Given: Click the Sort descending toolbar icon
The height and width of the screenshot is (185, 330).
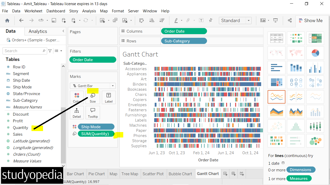Looking at the screenshot, I should pyautogui.click(x=162, y=21).
